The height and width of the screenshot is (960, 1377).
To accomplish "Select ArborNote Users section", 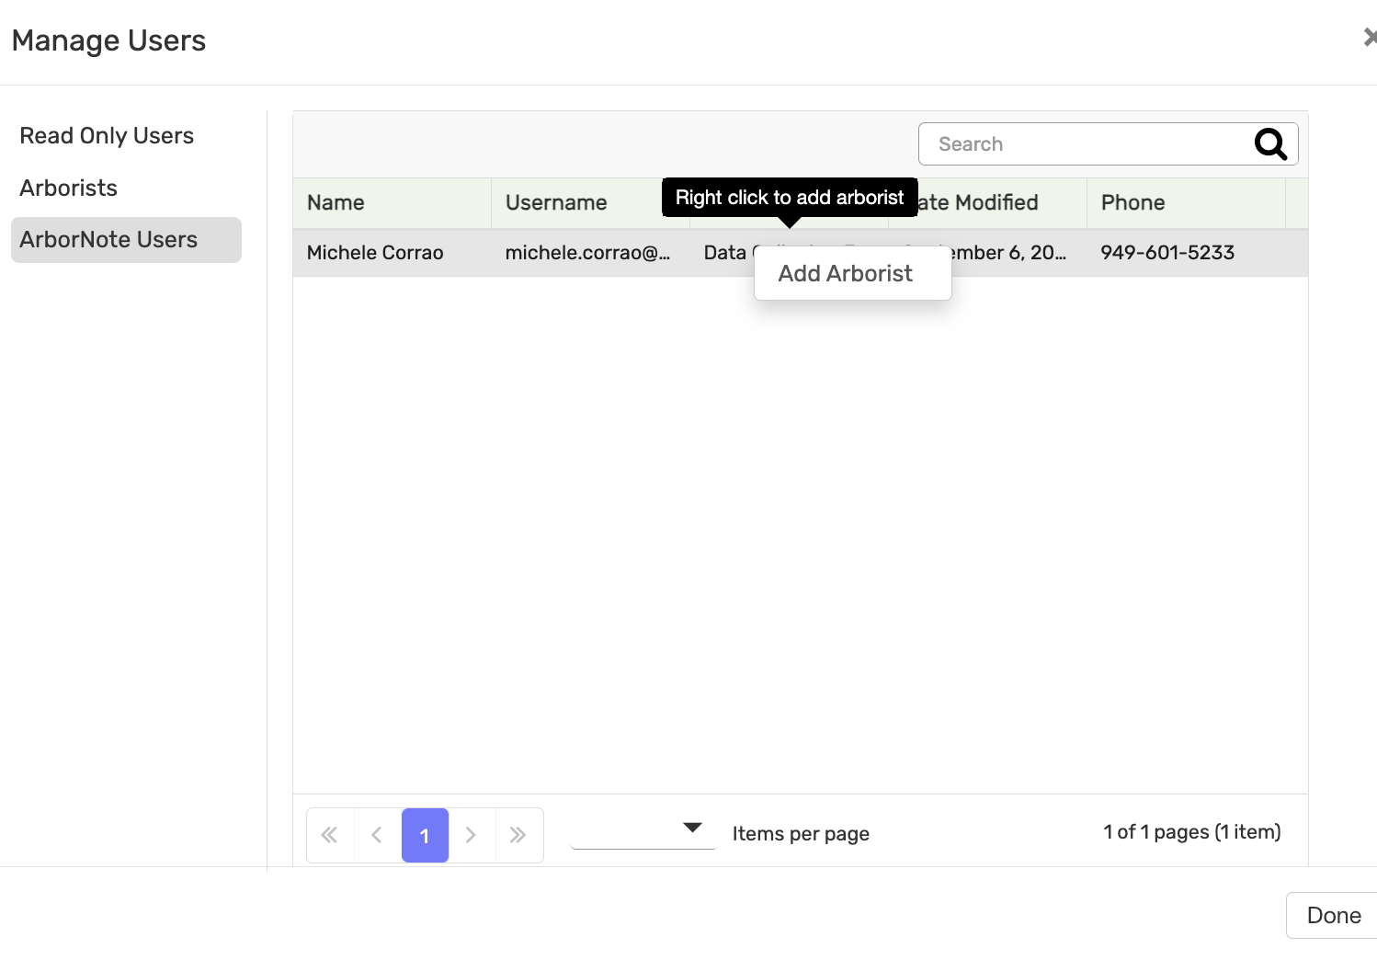I will tap(126, 240).
